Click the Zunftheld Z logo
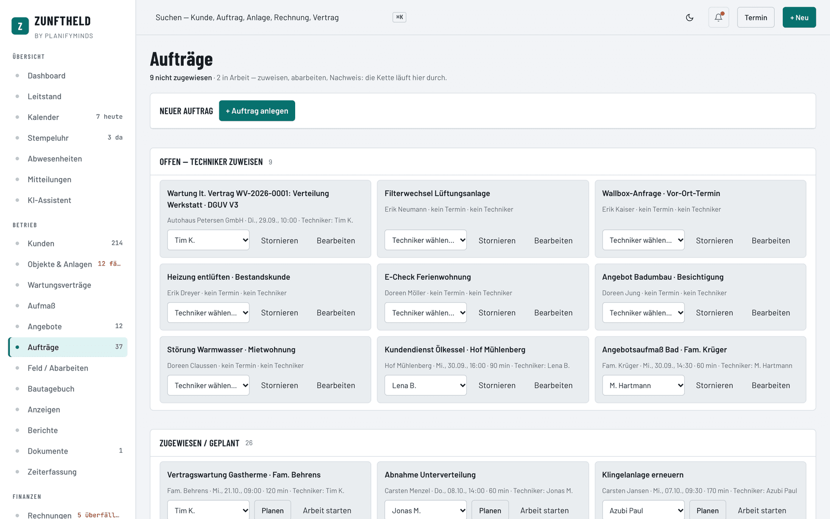The height and width of the screenshot is (519, 830). (20, 26)
